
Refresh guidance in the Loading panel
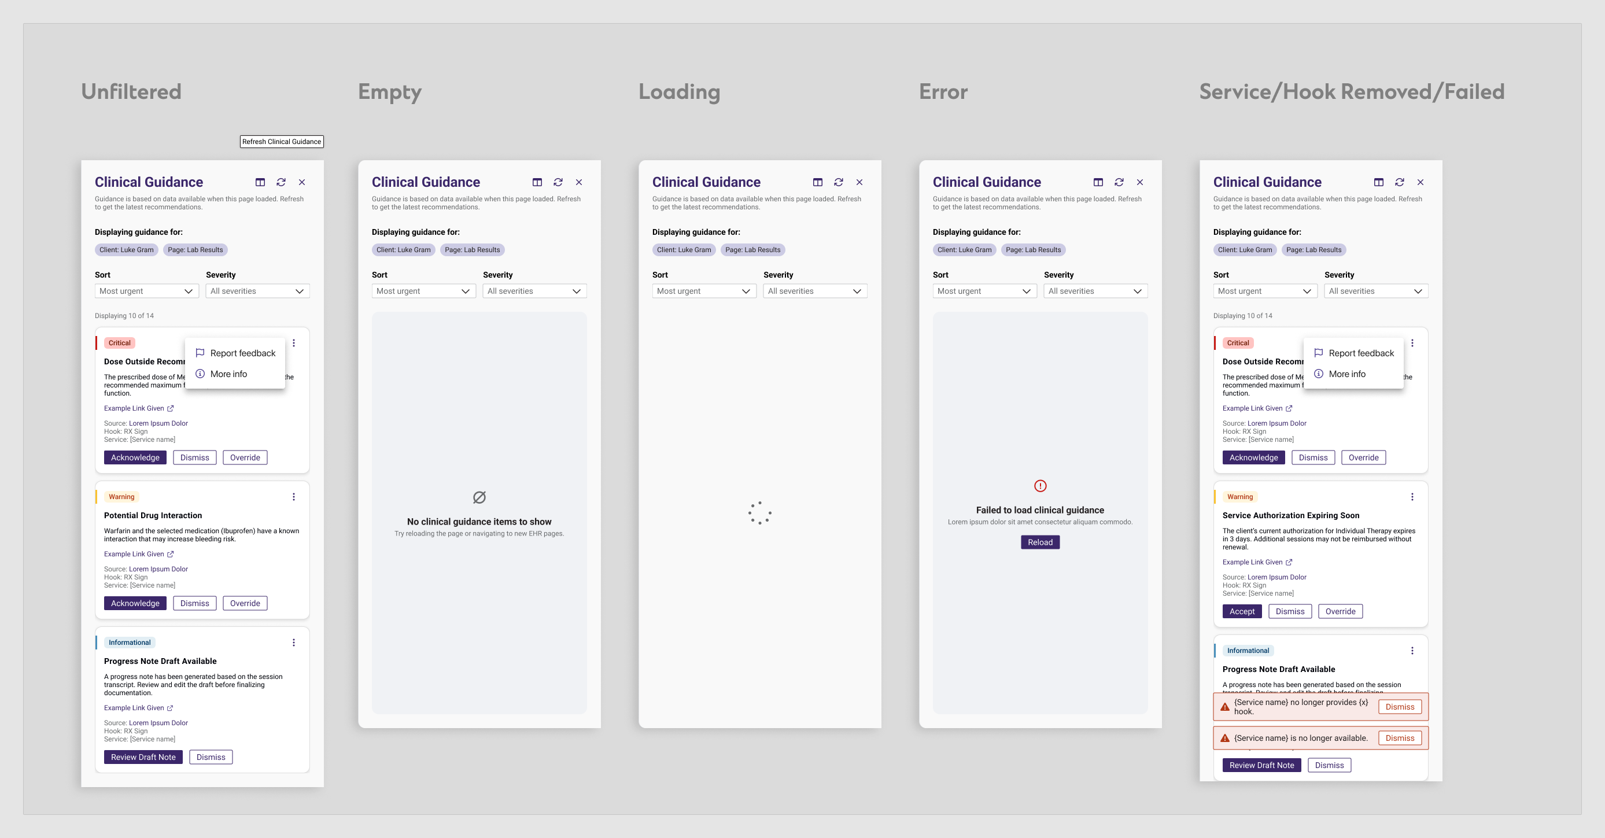(x=839, y=182)
